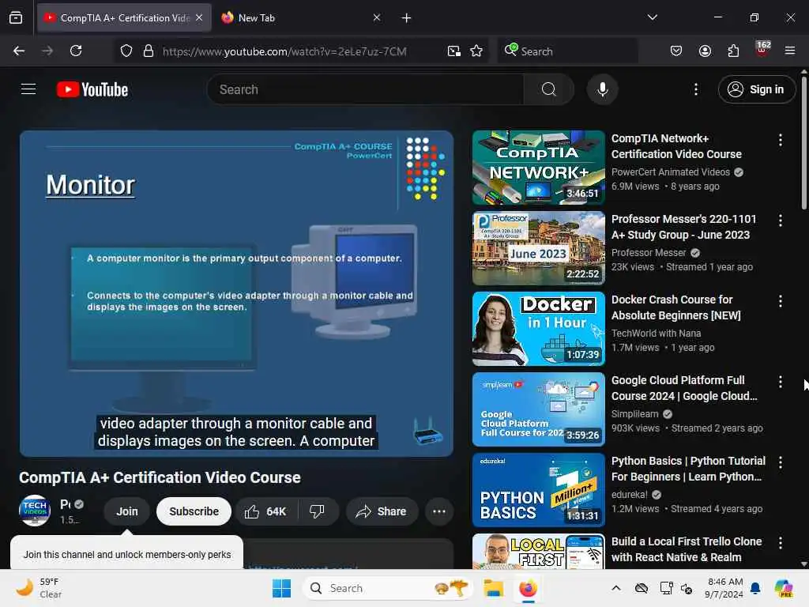The height and width of the screenshot is (607, 809).
Task: Open Firefox View icon at tab bar start
Action: click(16, 18)
